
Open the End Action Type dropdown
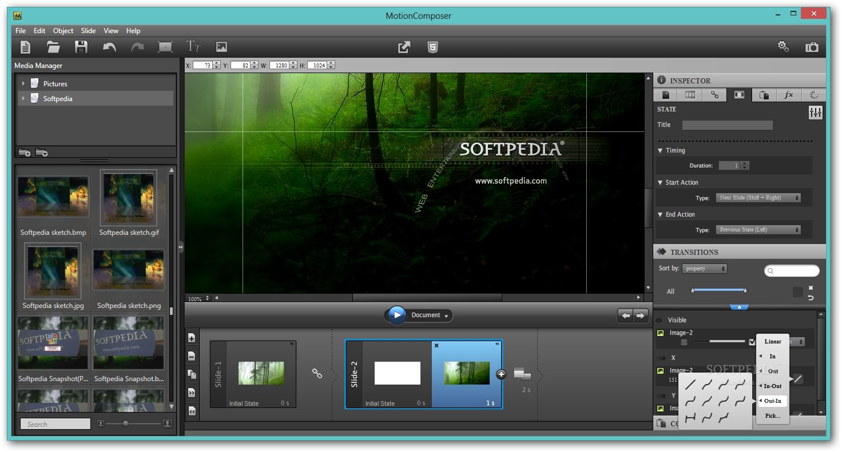(758, 230)
